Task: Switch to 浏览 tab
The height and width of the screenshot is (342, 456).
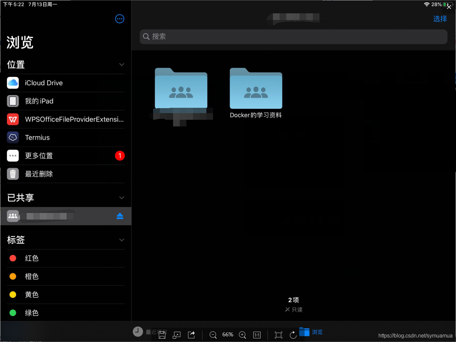Action: click(311, 332)
